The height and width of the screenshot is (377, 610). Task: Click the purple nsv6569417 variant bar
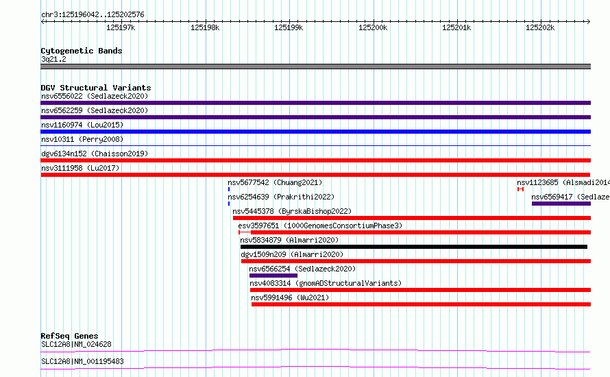[561, 204]
